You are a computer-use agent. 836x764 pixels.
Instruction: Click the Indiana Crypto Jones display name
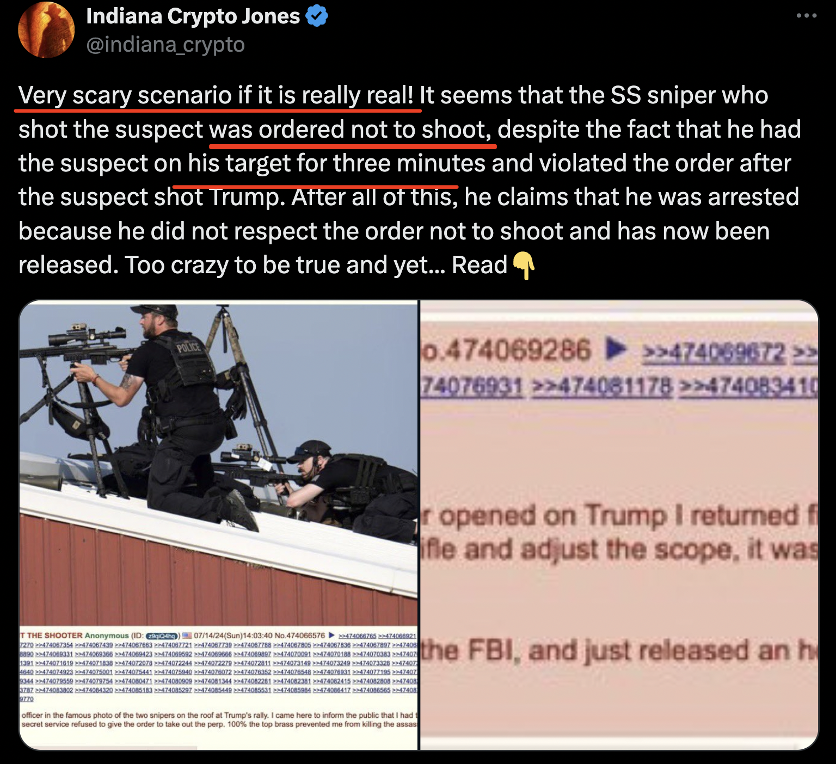click(x=193, y=16)
